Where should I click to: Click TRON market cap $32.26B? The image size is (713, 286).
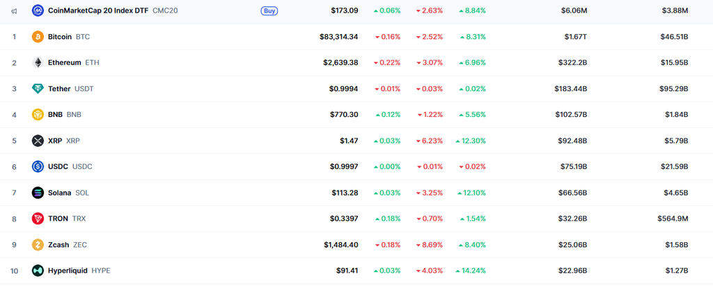(573, 219)
